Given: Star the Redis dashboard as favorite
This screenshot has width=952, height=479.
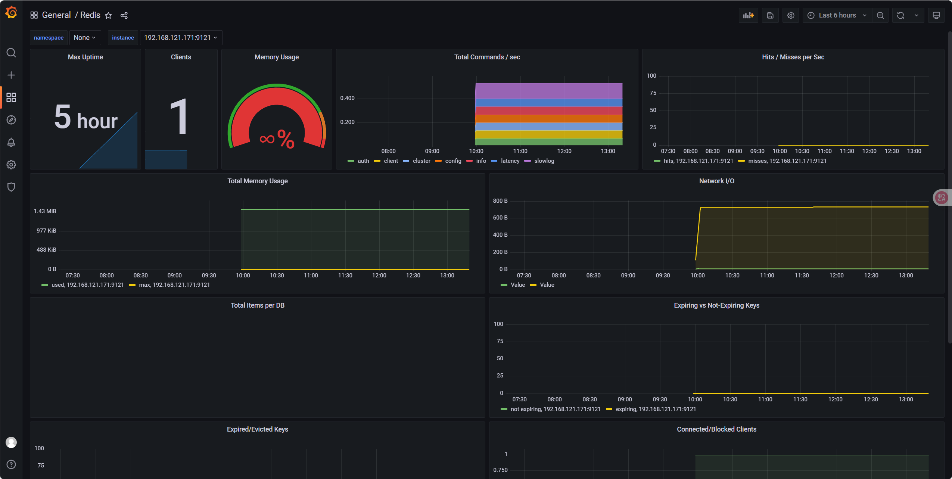Looking at the screenshot, I should point(108,15).
